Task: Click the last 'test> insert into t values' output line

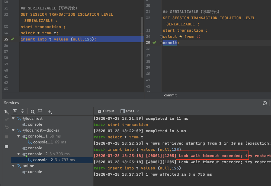Action: click(137, 168)
